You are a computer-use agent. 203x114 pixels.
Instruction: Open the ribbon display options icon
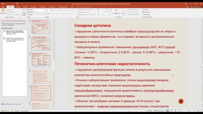tap(186, 4)
